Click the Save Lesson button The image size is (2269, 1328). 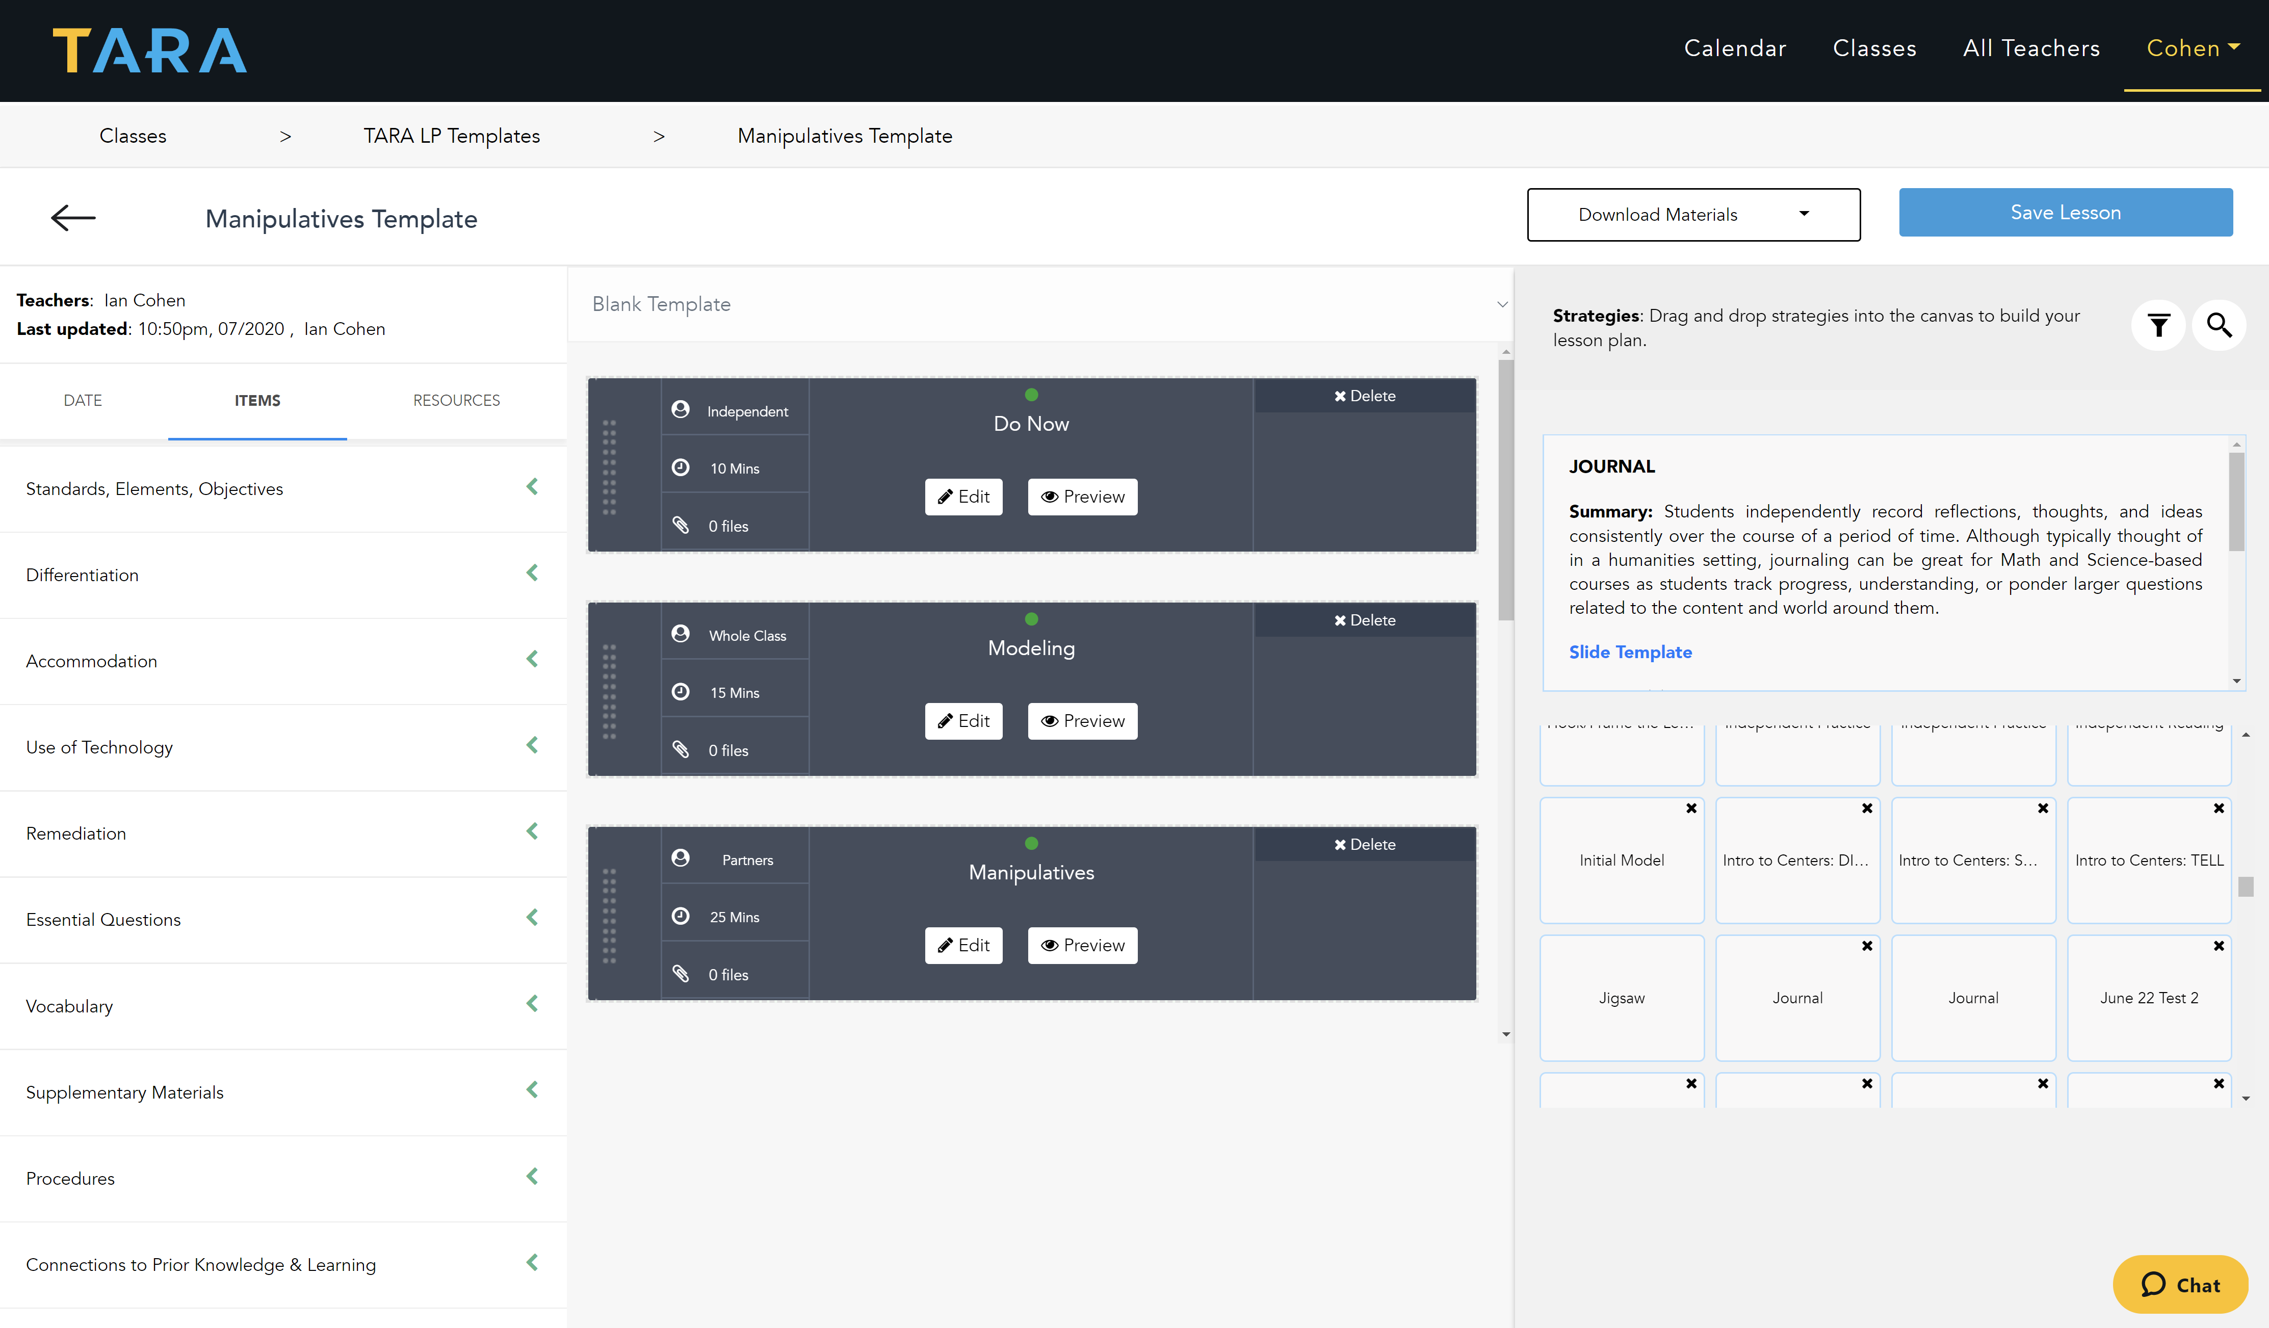pyautogui.click(x=2065, y=213)
